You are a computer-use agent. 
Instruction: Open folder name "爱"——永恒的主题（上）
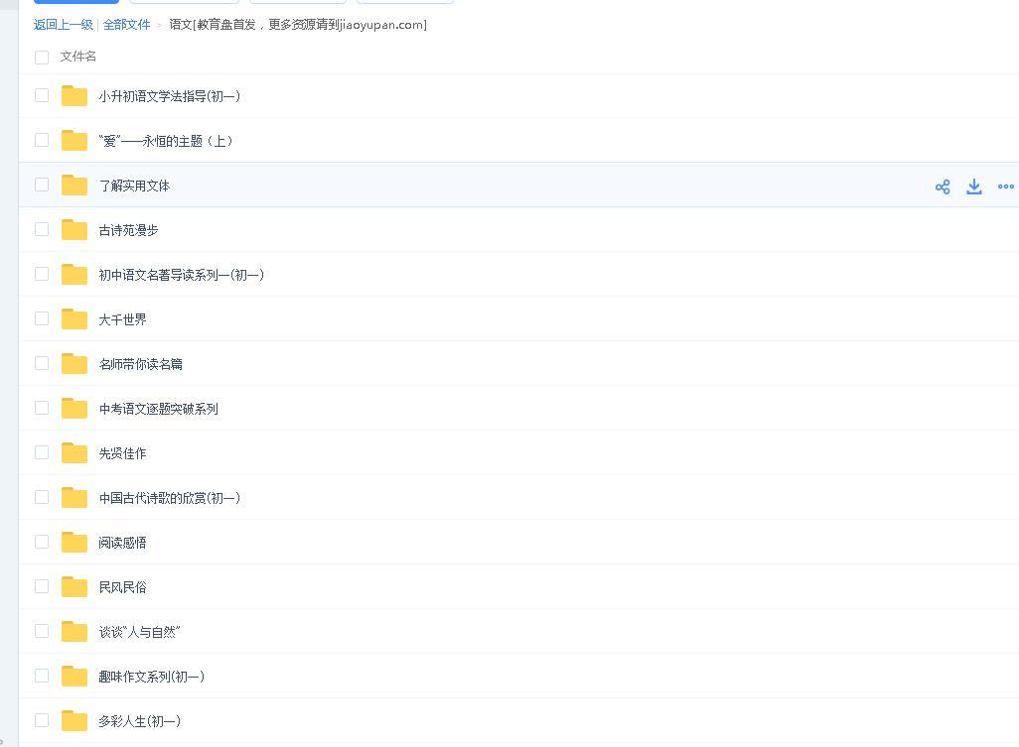166,141
